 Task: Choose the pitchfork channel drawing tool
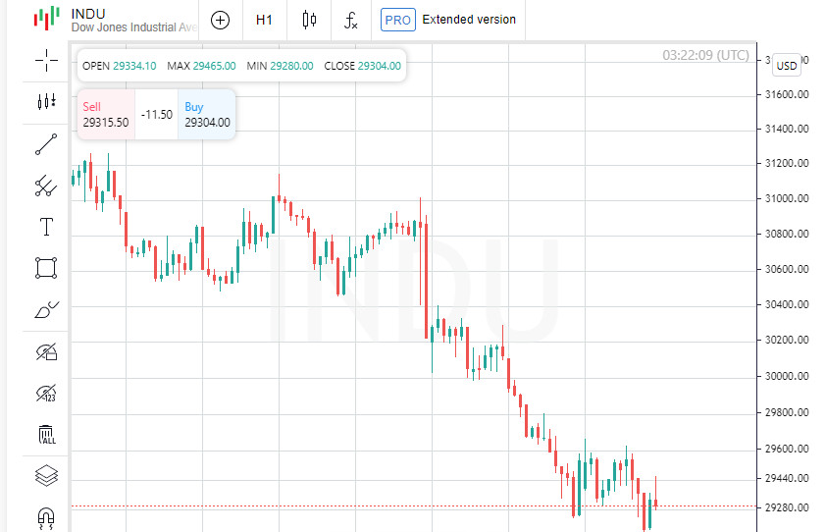(46, 186)
